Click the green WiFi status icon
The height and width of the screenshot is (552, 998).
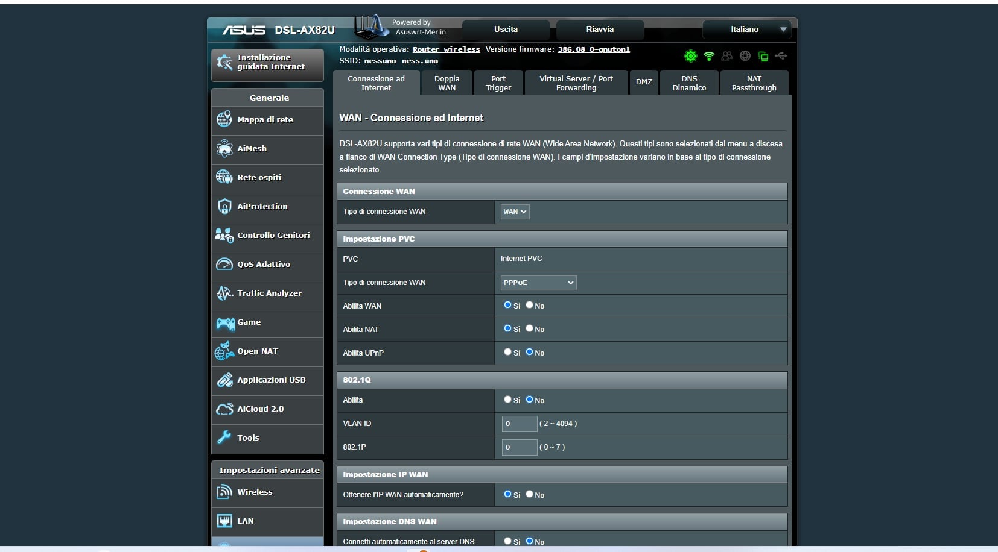(x=709, y=56)
